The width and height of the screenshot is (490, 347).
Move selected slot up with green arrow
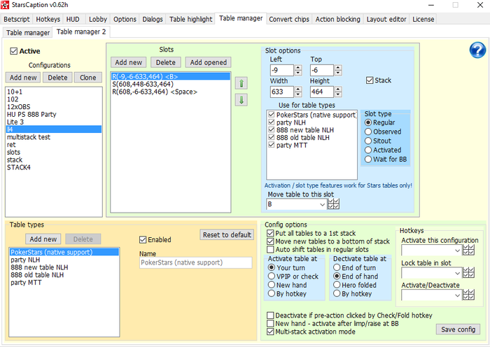(x=241, y=83)
